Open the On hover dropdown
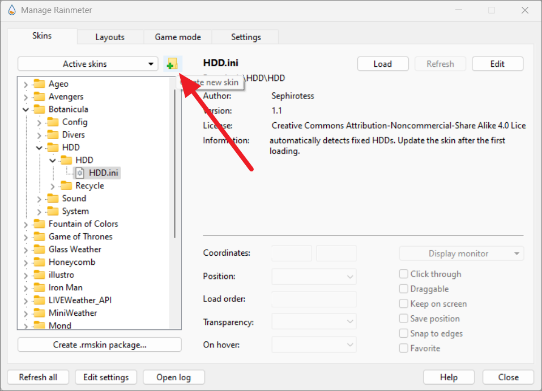The width and height of the screenshot is (542, 391). 314,345
